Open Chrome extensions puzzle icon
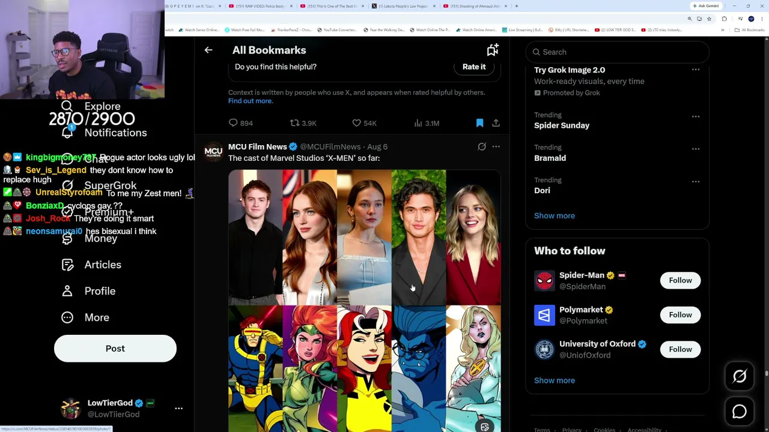The image size is (769, 432). [724, 19]
